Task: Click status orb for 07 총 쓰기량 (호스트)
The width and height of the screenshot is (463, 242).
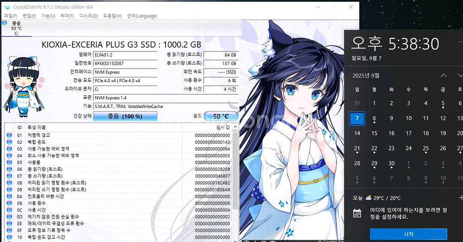Action: click(9, 176)
